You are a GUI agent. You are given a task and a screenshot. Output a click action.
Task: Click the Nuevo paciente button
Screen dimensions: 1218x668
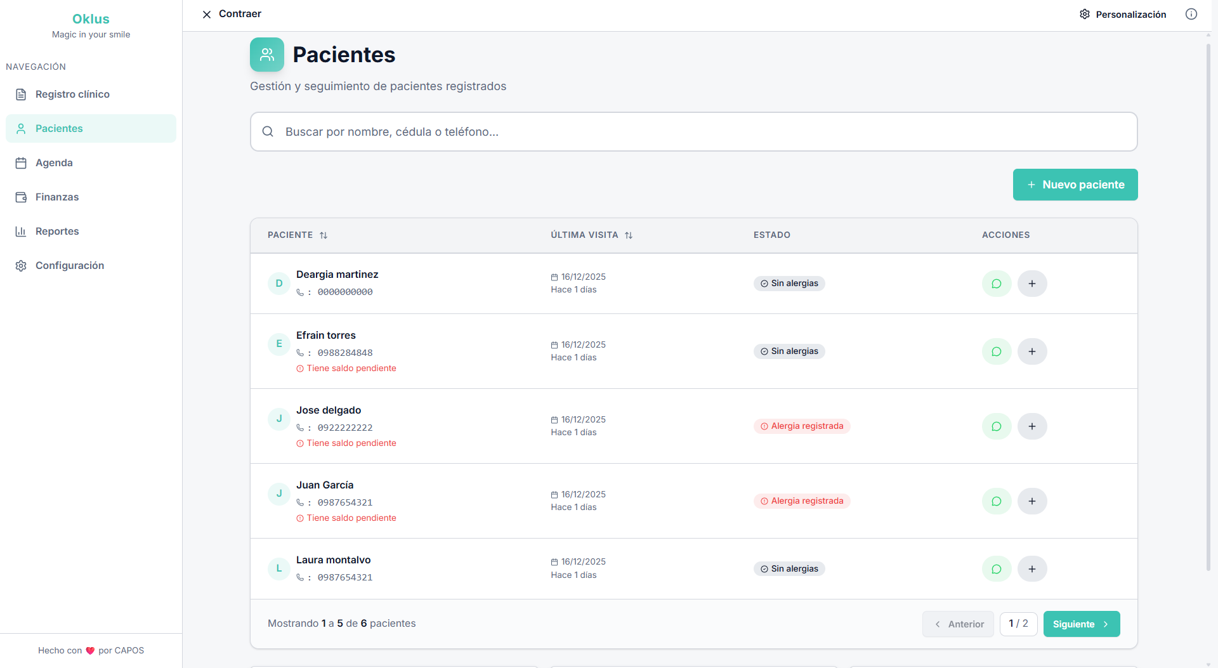[x=1075, y=185]
